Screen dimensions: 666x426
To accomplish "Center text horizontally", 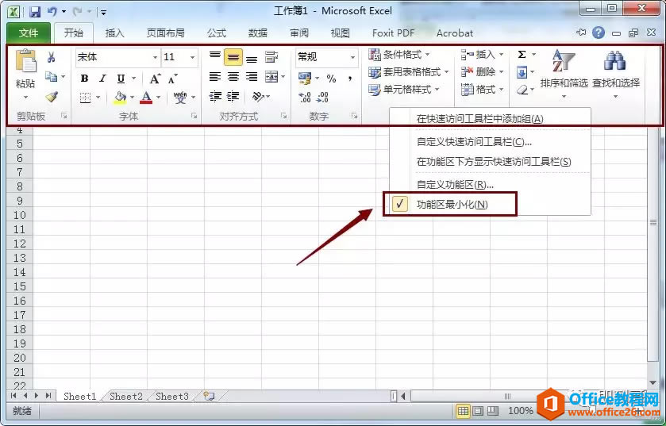I will point(233,77).
